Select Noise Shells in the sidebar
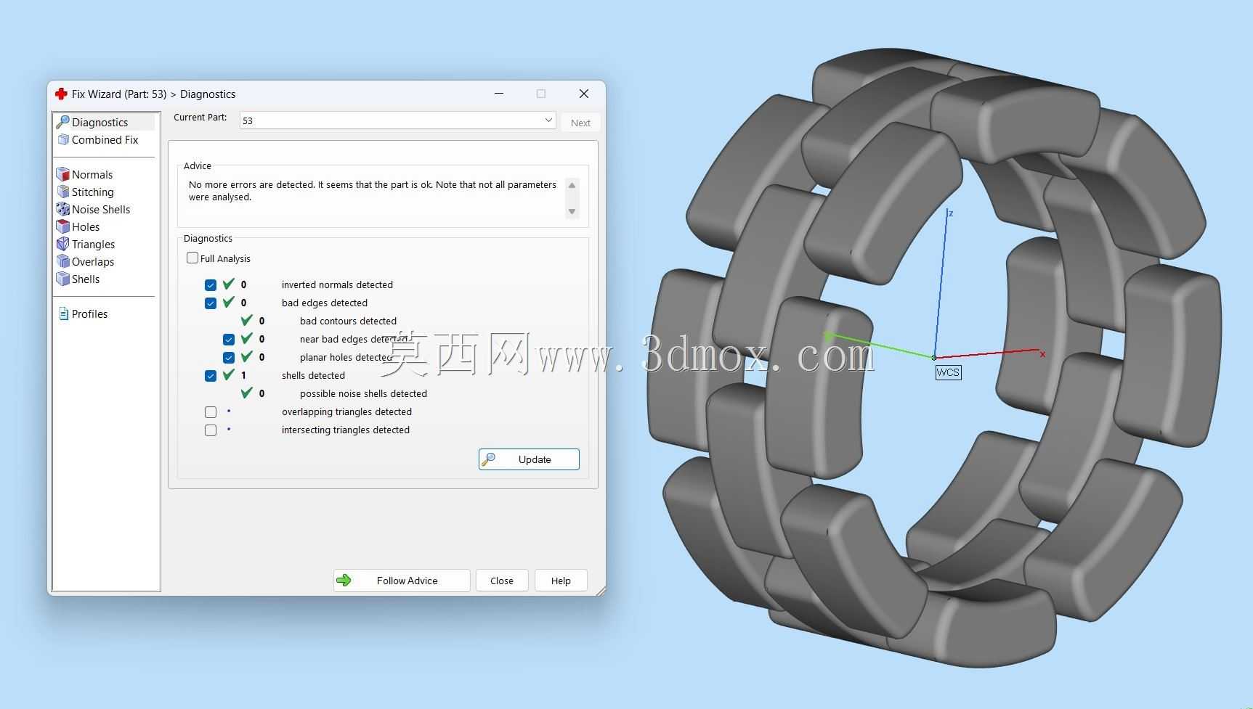Screen dimensions: 1253x709 coord(101,209)
